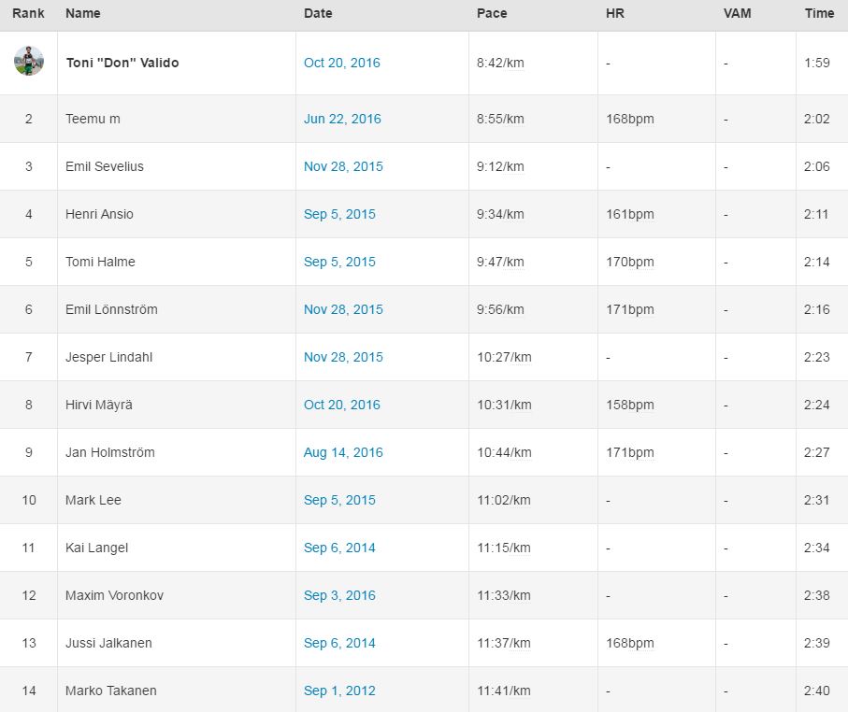Click the Time column header

click(819, 13)
